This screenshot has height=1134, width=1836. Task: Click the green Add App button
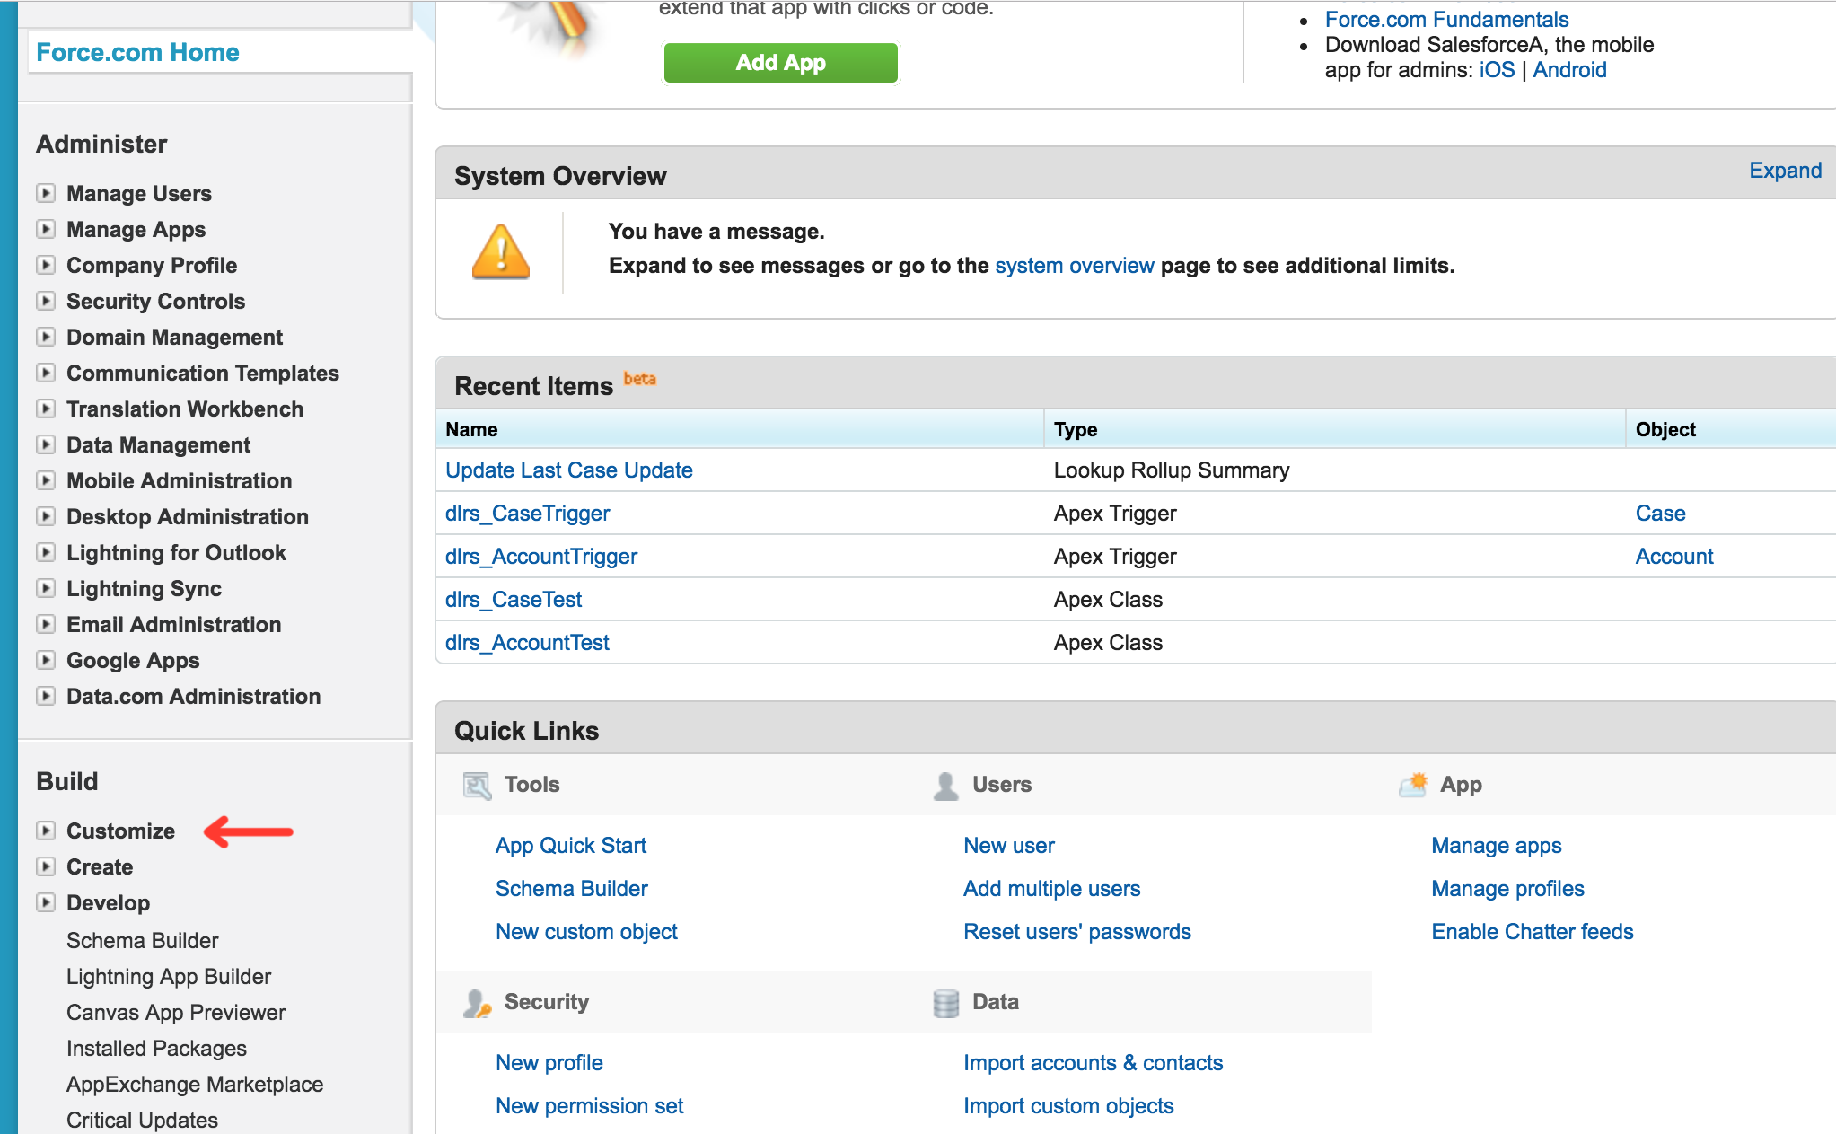[x=780, y=63]
